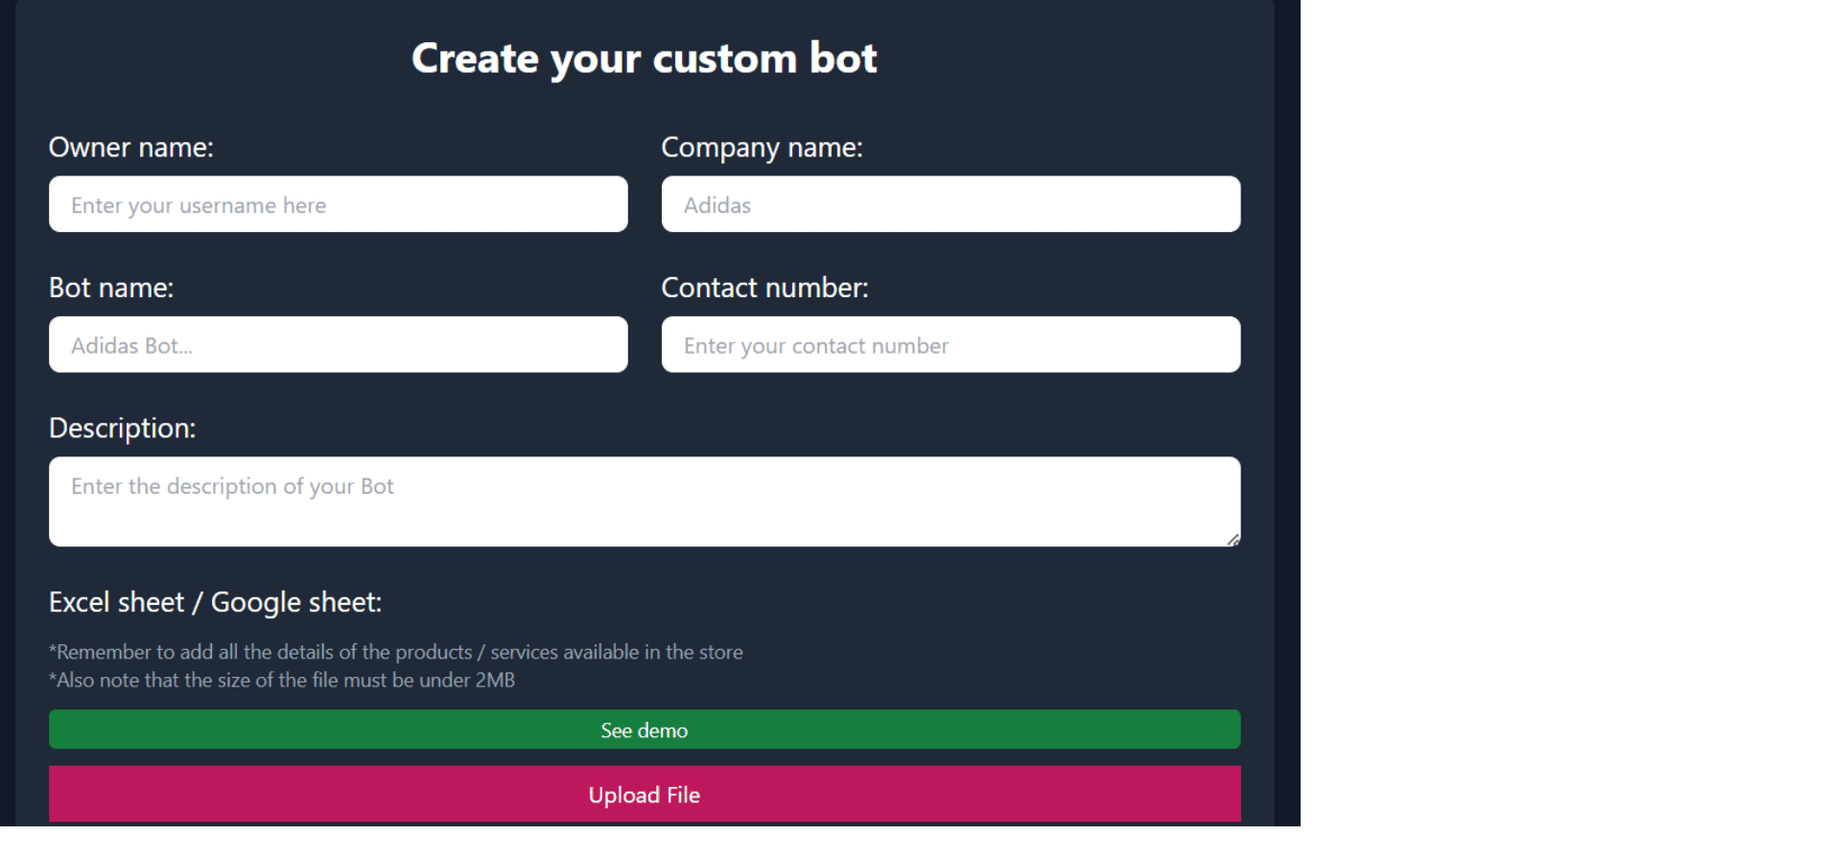The image size is (1831, 858).
Task: Click the "Excel sheet / Google sheet:" label
Action: pyautogui.click(x=215, y=603)
